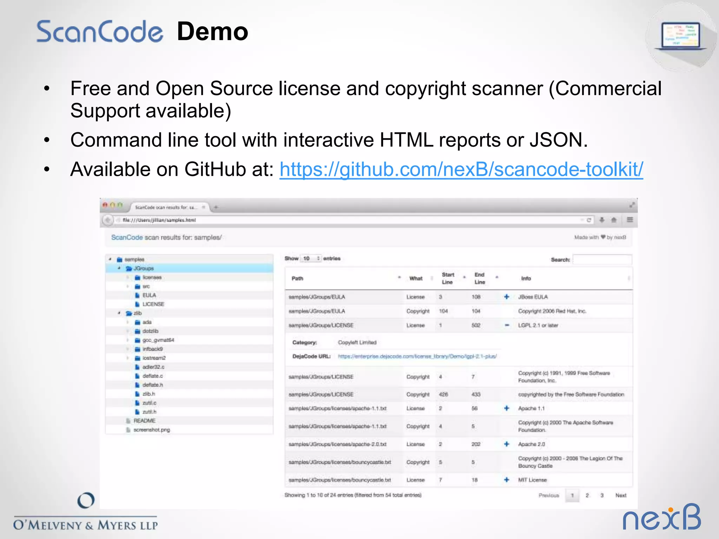Click the 'Copyleft Limited' category value
This screenshot has width=719, height=539.
(357, 342)
